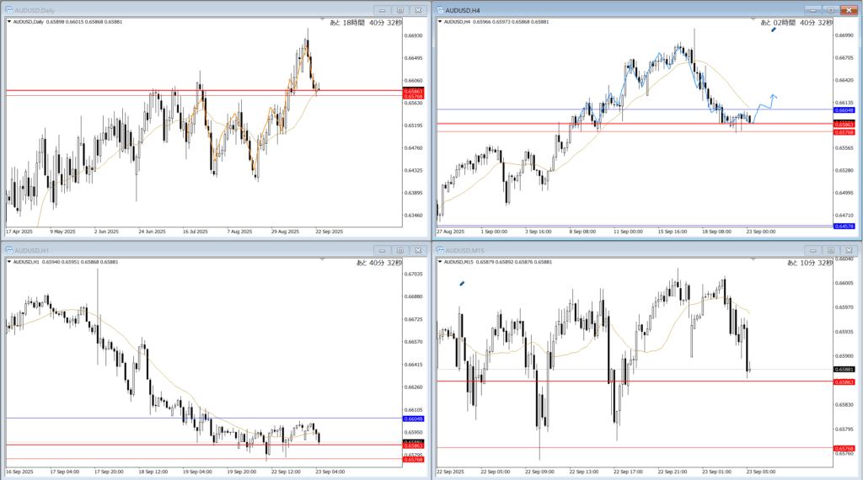Click the red 0.65863 price label on M15
This screenshot has width=863, height=480.
[x=844, y=381]
